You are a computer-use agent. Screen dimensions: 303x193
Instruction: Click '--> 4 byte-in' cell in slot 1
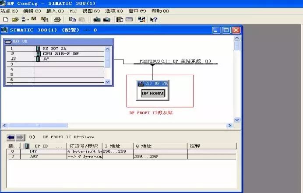85,157
